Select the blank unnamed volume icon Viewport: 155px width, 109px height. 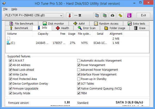click(9, 38)
